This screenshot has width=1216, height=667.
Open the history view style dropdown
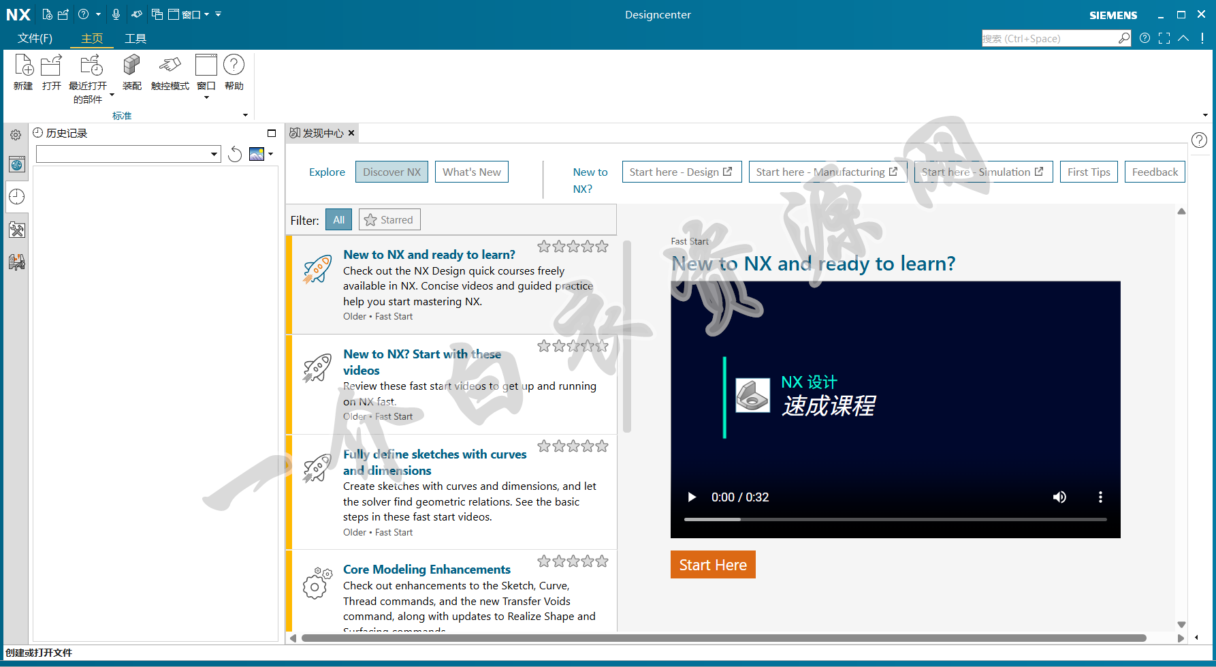pyautogui.click(x=270, y=154)
